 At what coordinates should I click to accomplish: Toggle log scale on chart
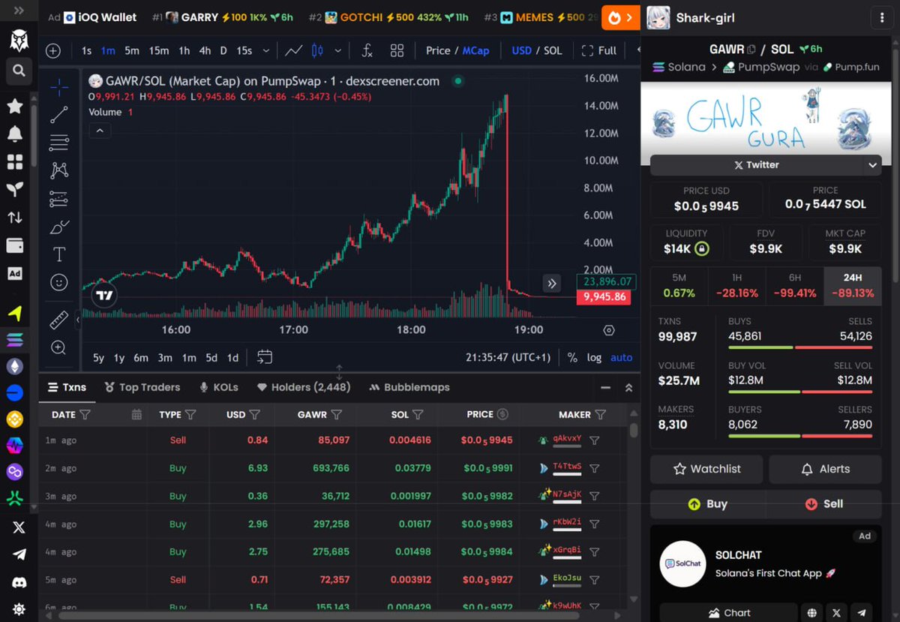pos(594,357)
